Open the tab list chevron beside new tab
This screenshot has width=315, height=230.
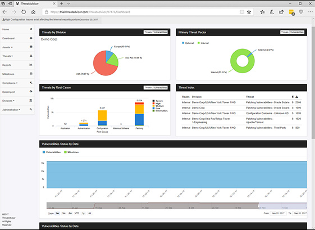pyautogui.click(x=69, y=3)
